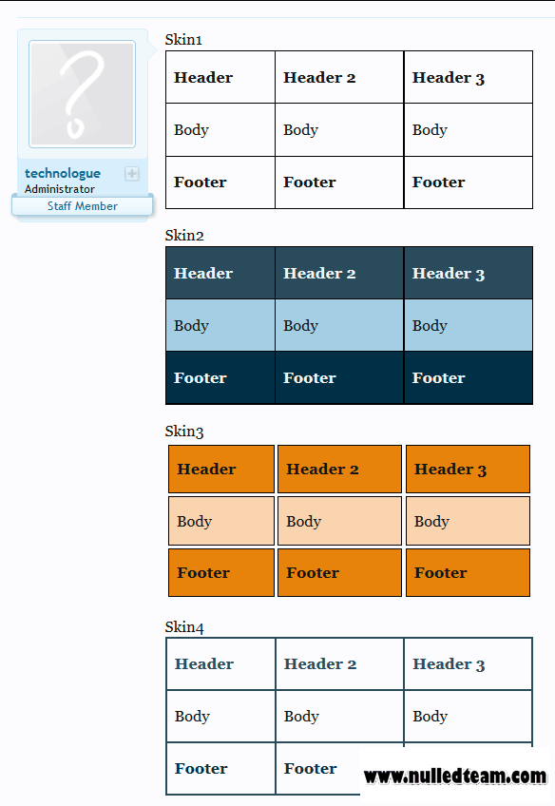
Task: Click the Staff Member banner
Action: (x=83, y=206)
